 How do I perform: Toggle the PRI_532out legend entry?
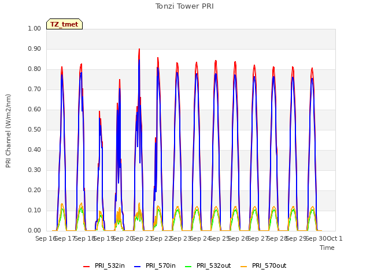(x=208, y=265)
